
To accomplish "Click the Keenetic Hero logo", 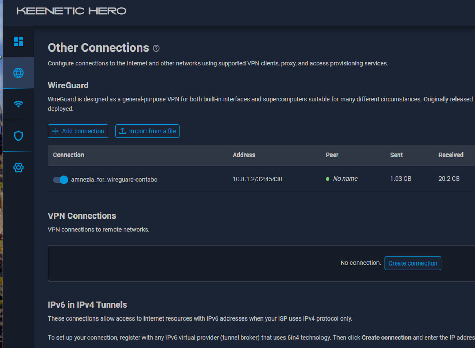I will (71, 11).
